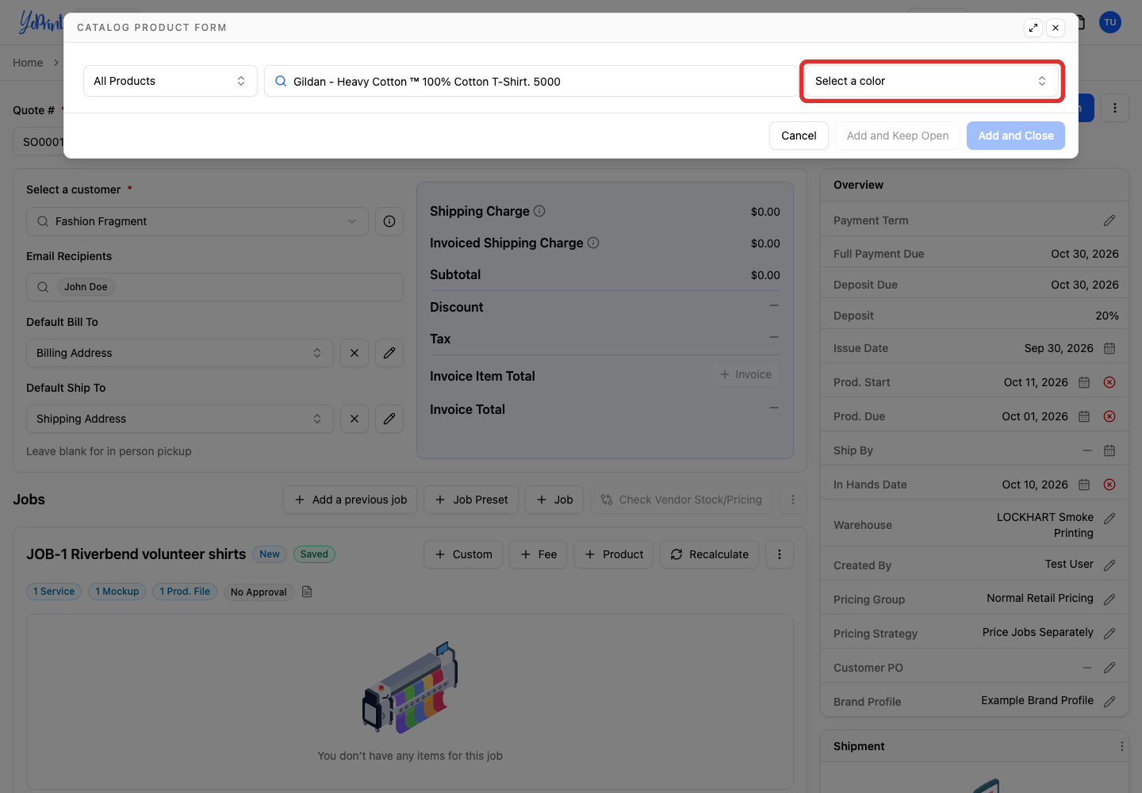Viewport: 1142px width, 793px height.
Task: Click the Invoiced Shipping Charge info icon
Action: (593, 243)
